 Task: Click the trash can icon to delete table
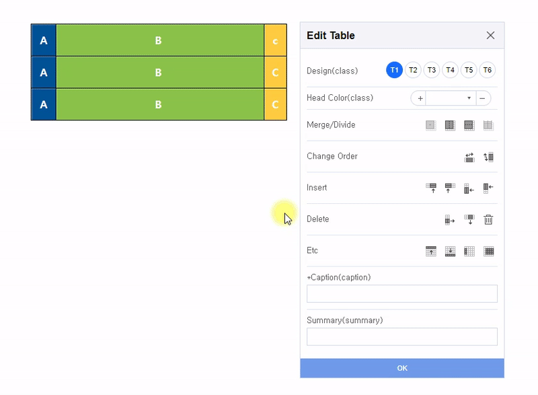click(489, 219)
